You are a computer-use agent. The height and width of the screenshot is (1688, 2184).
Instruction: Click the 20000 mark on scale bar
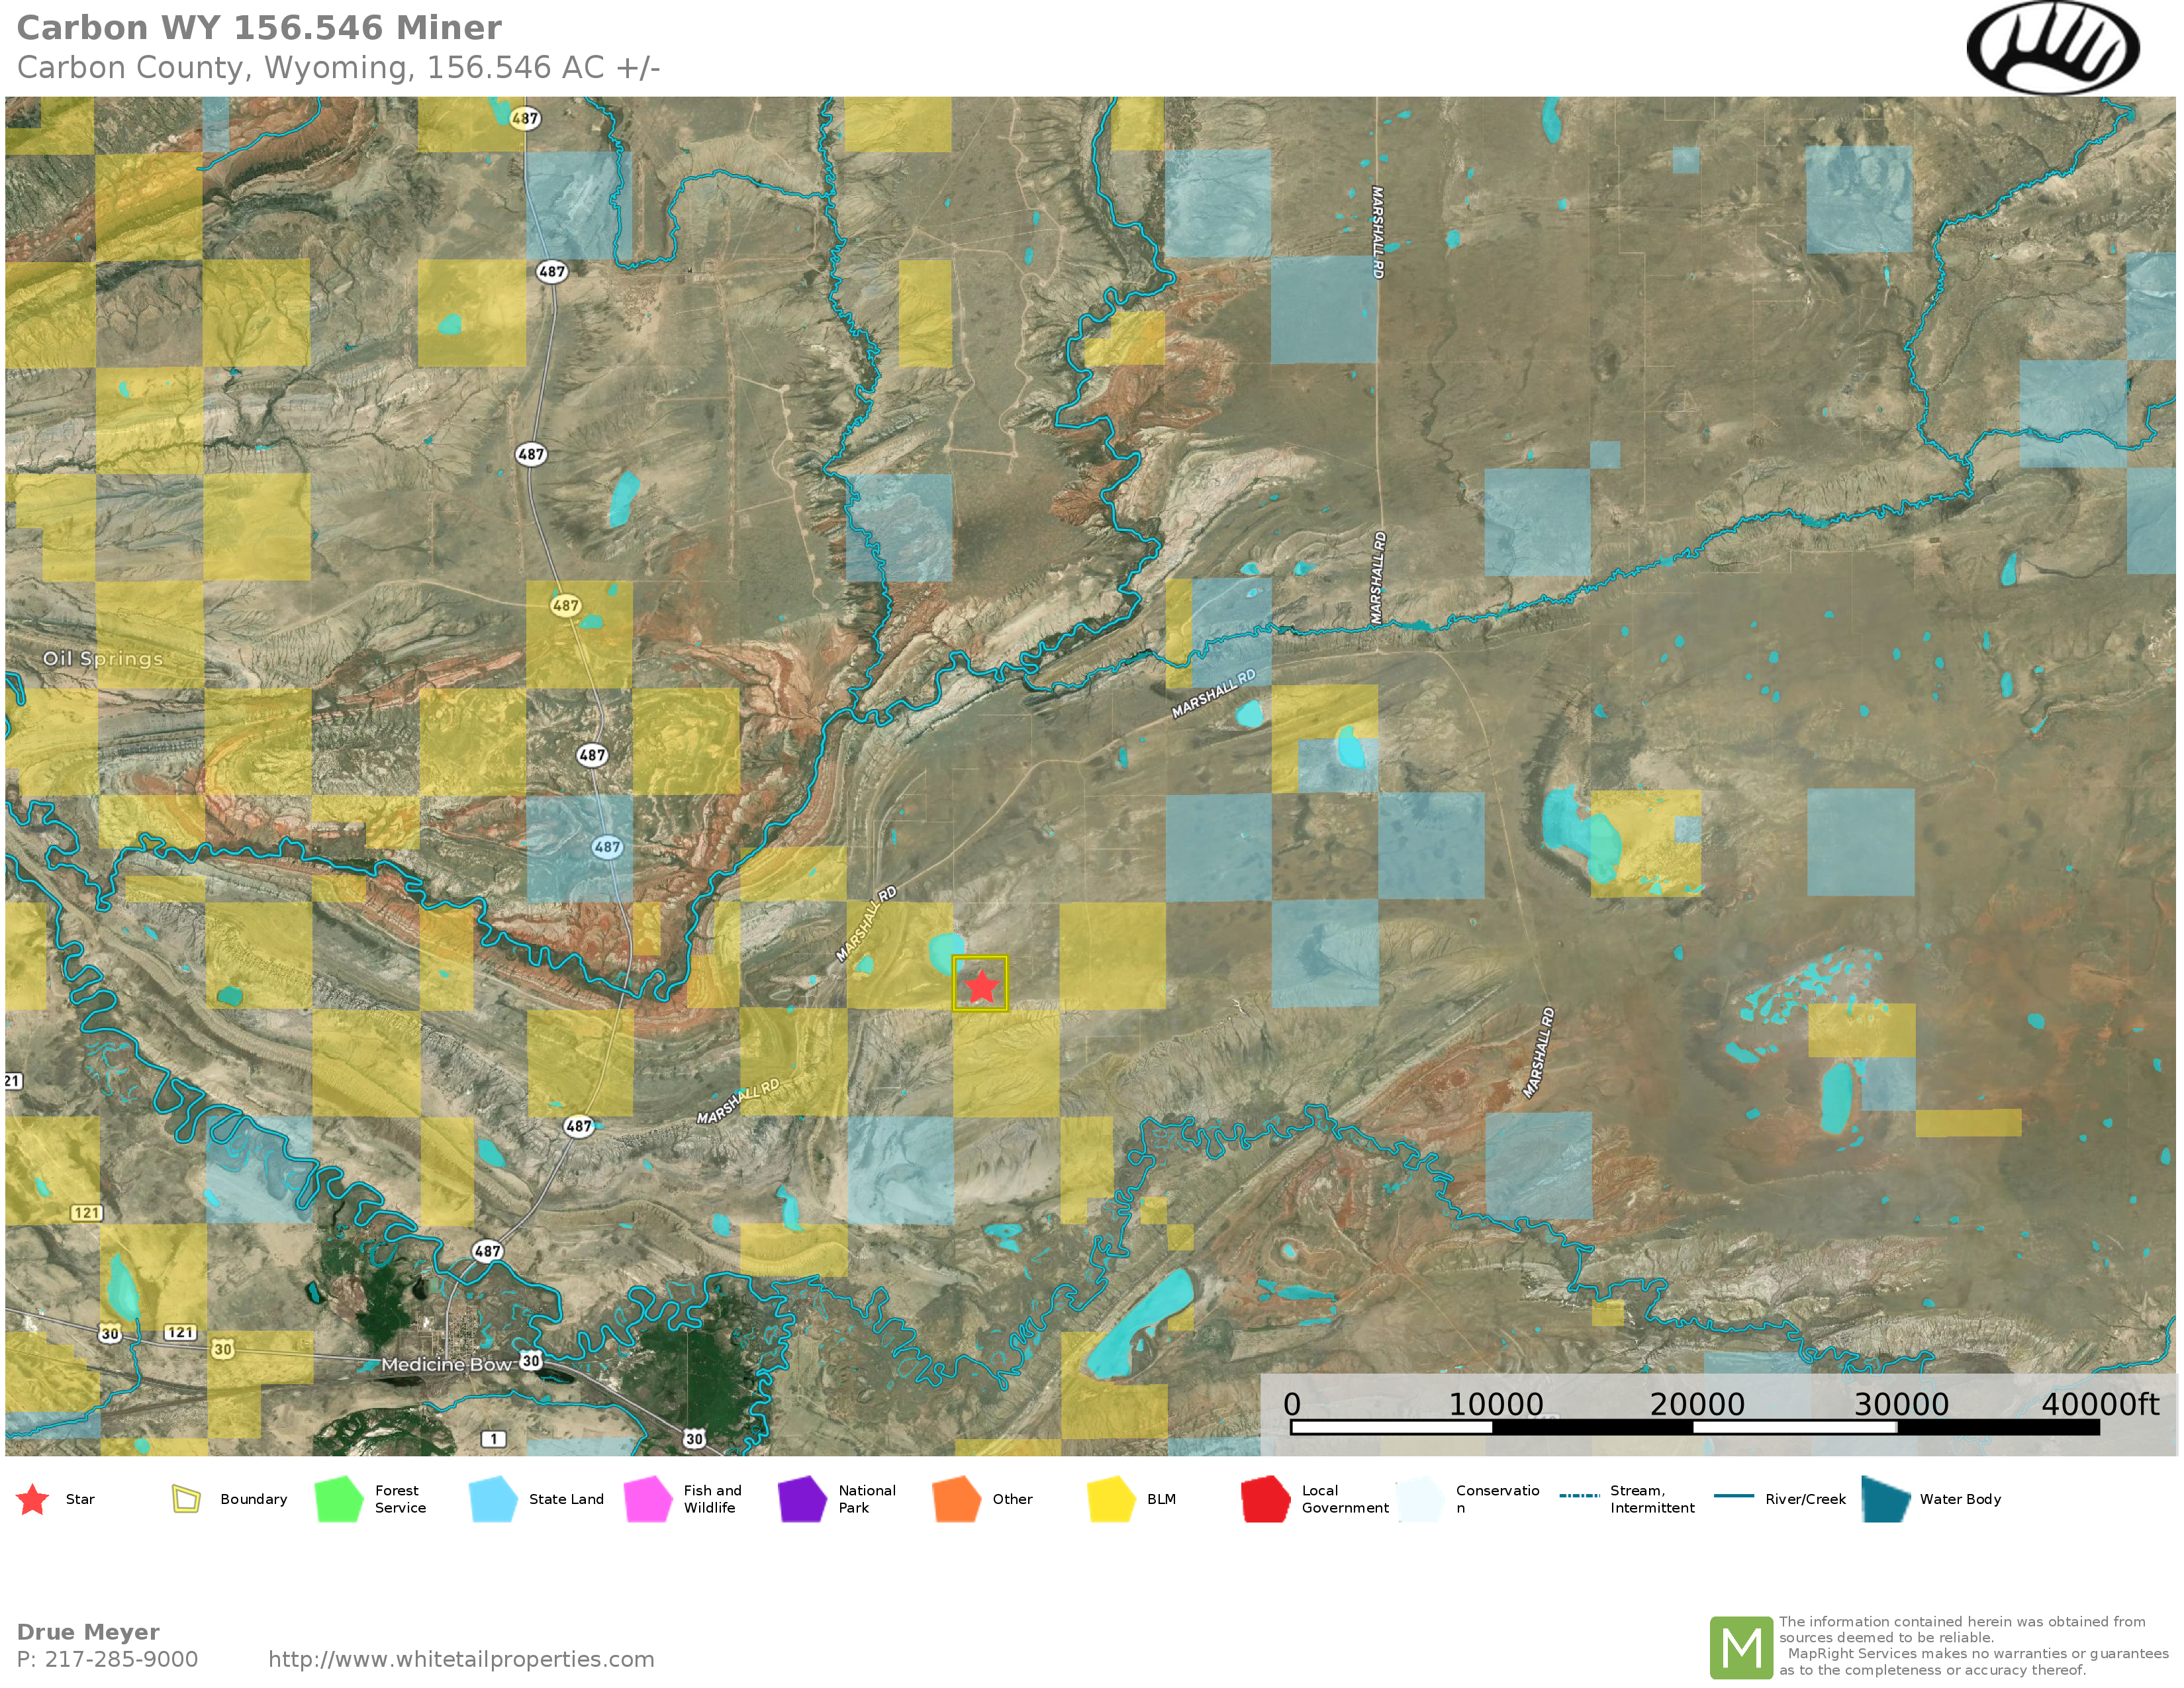tap(1696, 1405)
